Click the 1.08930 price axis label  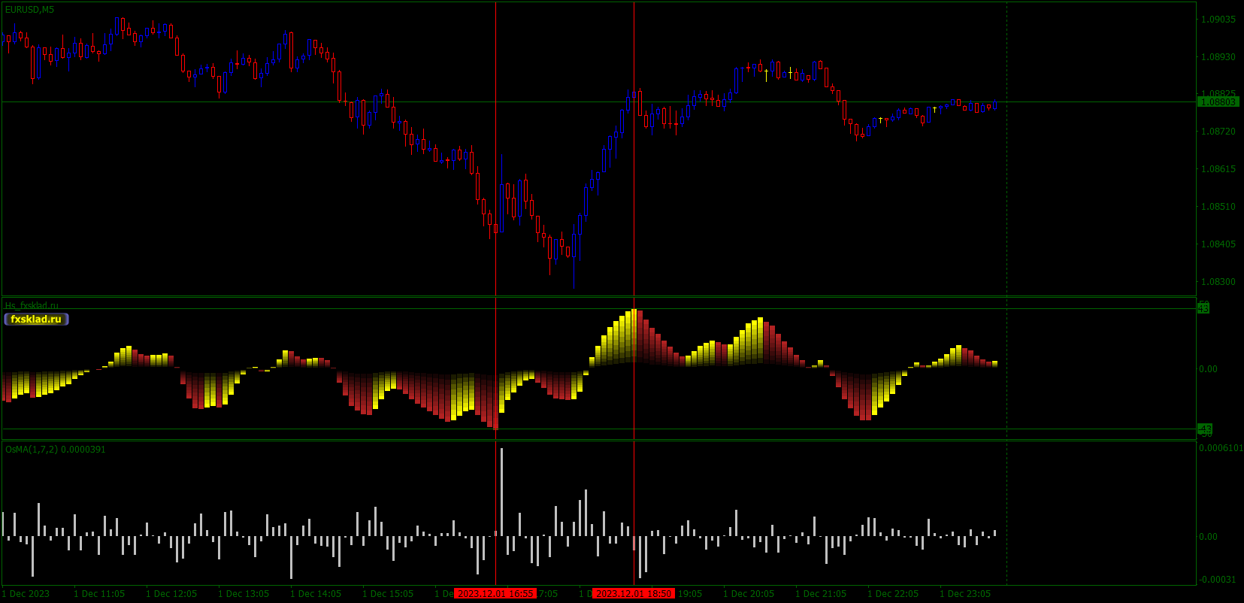1218,57
